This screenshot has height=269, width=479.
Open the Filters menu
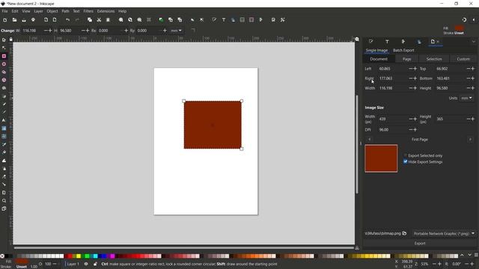point(88,11)
